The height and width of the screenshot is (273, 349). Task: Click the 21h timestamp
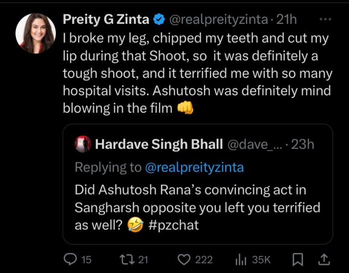(287, 20)
